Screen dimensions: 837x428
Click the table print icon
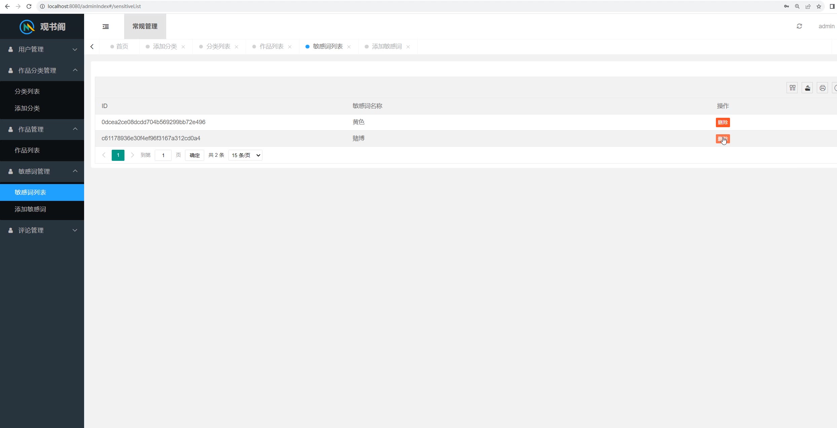click(x=823, y=88)
